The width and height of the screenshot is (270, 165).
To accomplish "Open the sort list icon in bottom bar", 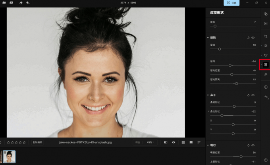I will (x=199, y=142).
